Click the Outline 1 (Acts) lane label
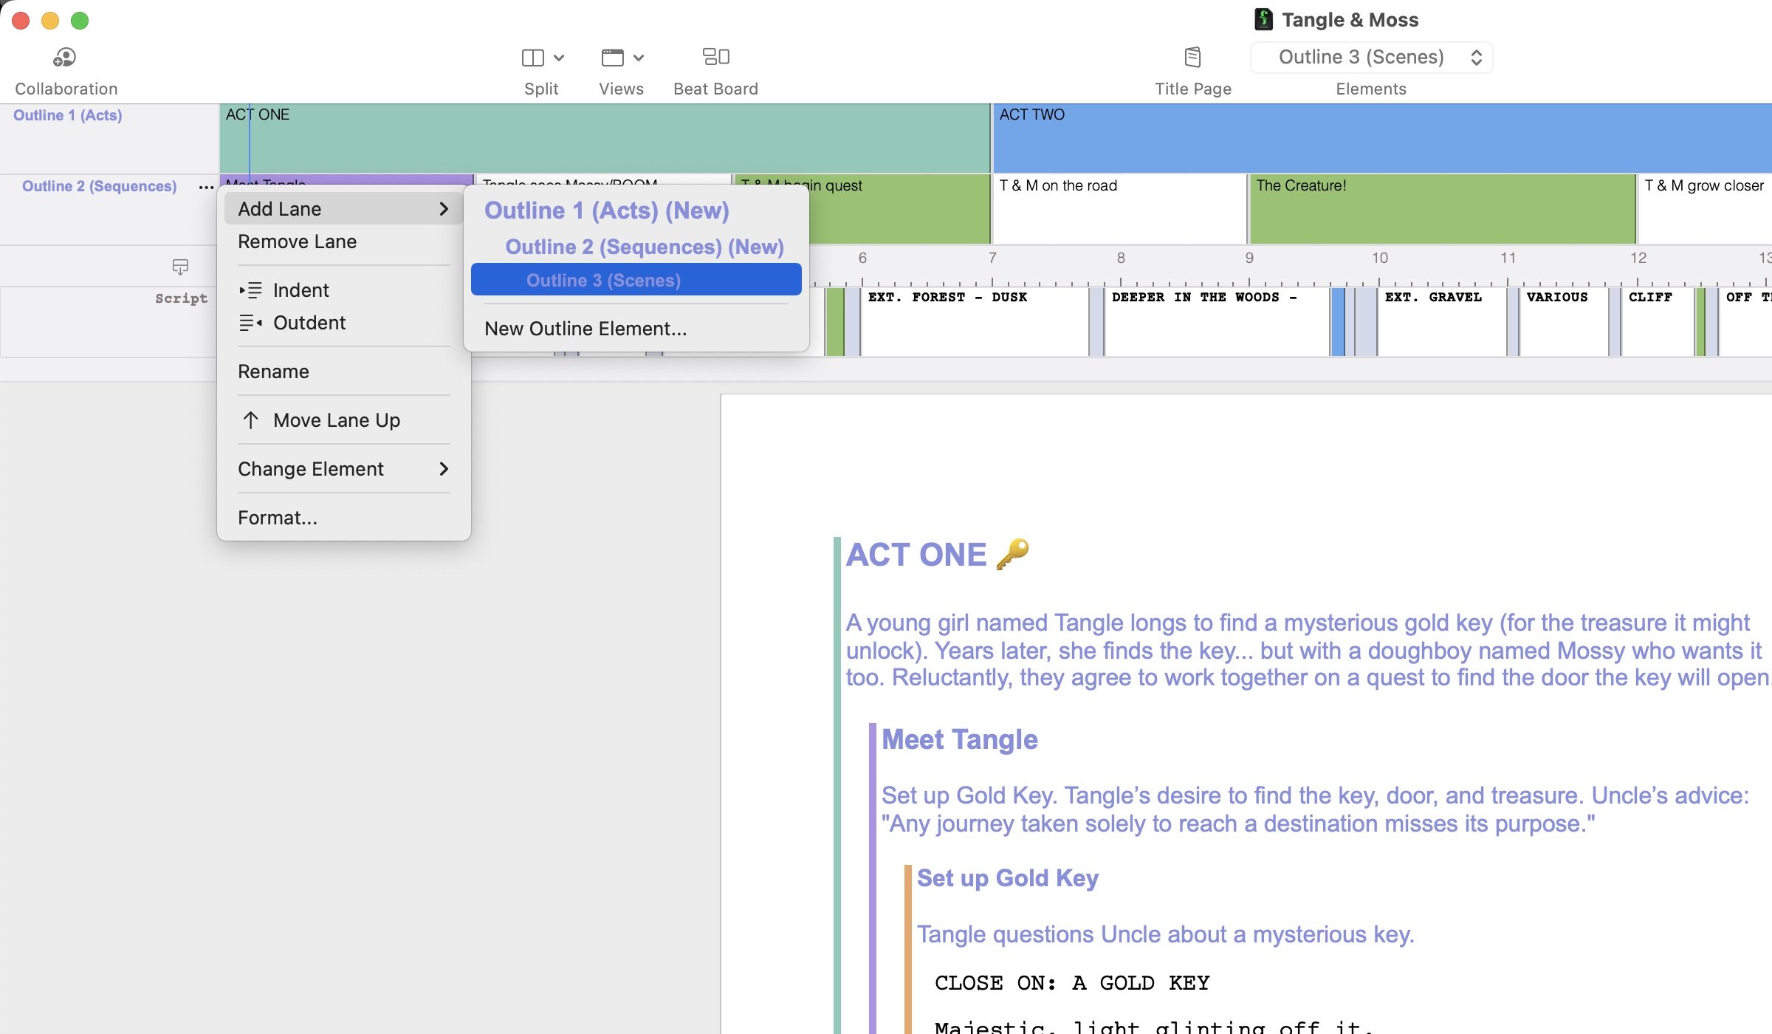This screenshot has height=1034, width=1772. (68, 115)
